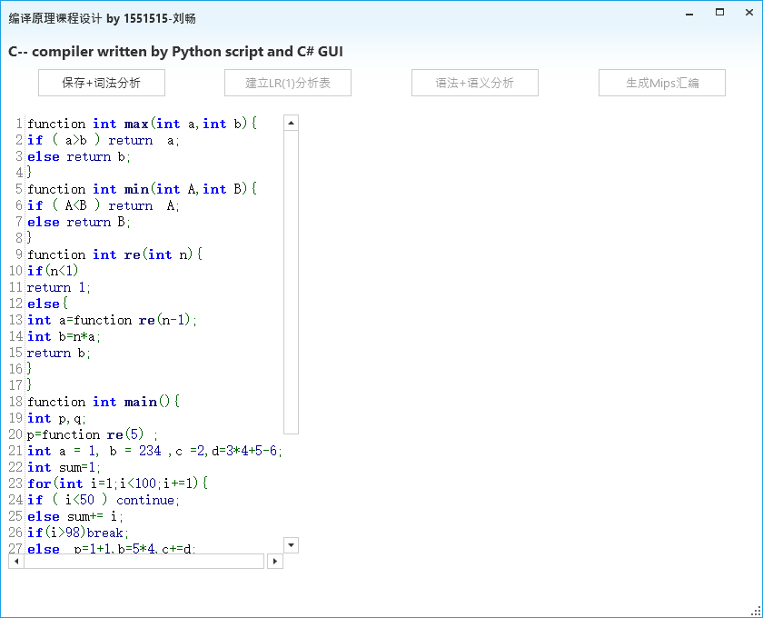
Task: Minimize the compiler window
Action: (691, 13)
